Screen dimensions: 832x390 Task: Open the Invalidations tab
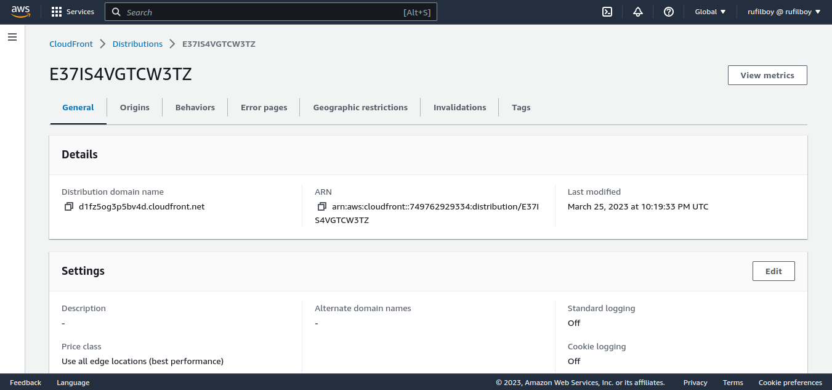tap(459, 107)
